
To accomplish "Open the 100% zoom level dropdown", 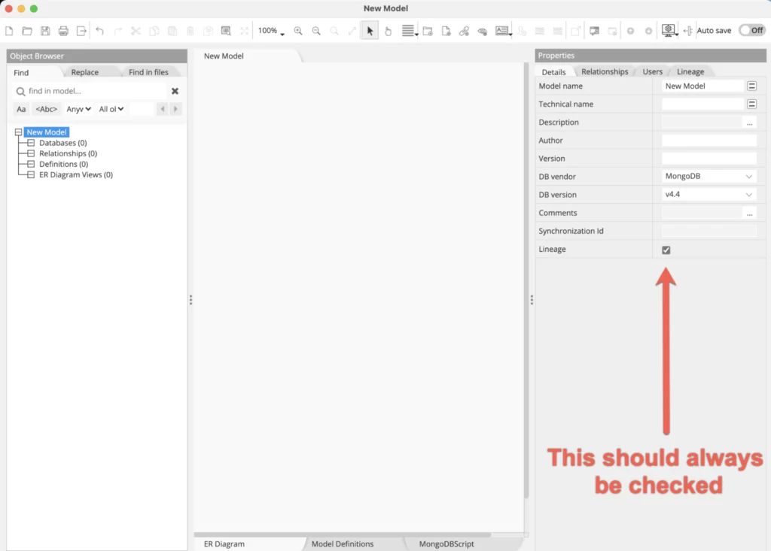I will click(271, 31).
